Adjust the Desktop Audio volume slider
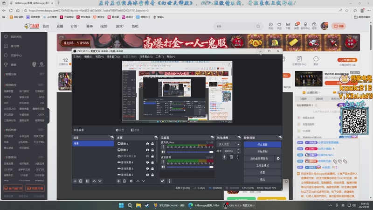This screenshot has height=210, width=373. pyautogui.click(x=190, y=167)
